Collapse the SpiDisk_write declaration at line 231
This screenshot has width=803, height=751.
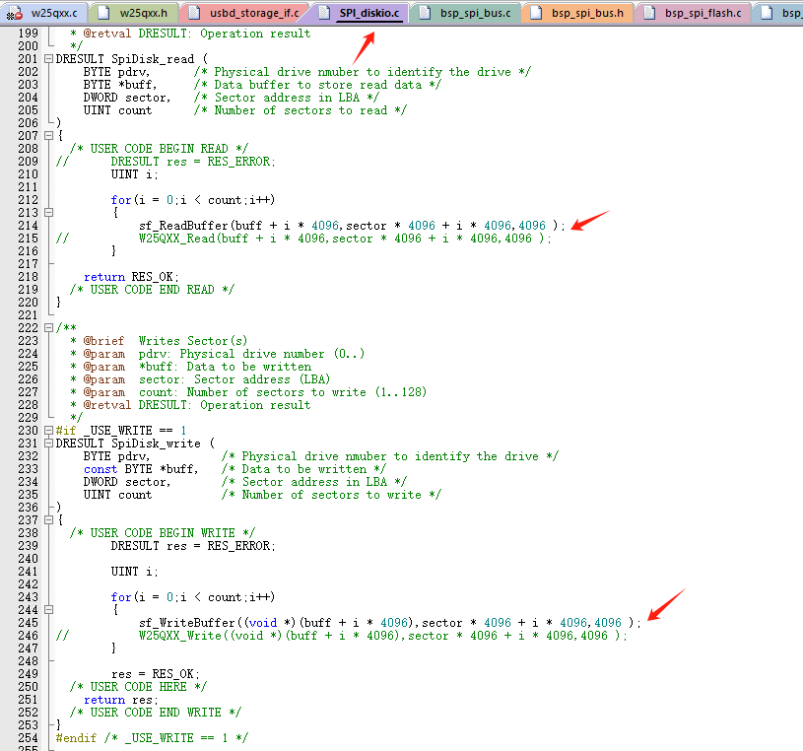(x=48, y=444)
